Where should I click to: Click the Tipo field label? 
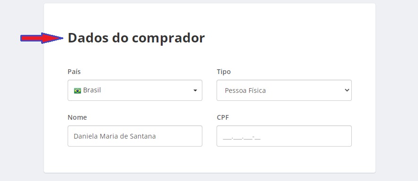(x=224, y=72)
